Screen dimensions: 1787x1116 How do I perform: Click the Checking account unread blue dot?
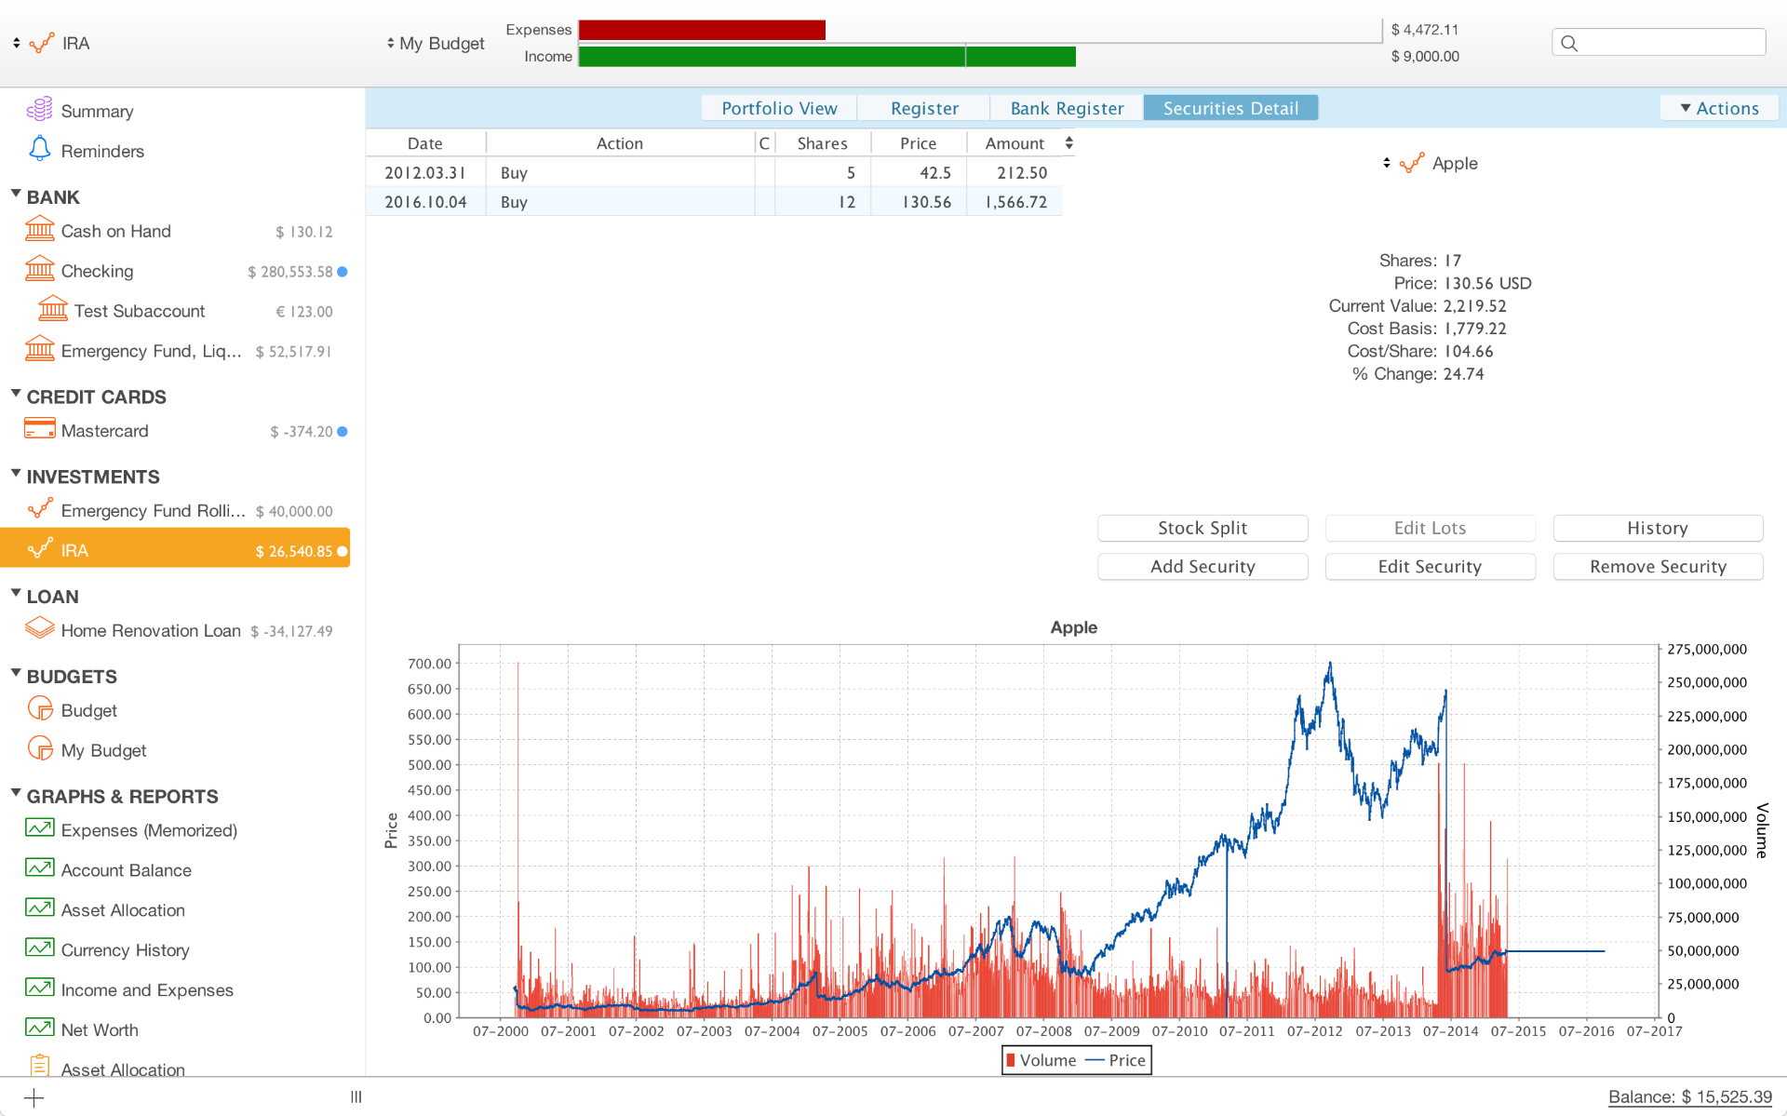point(343,272)
